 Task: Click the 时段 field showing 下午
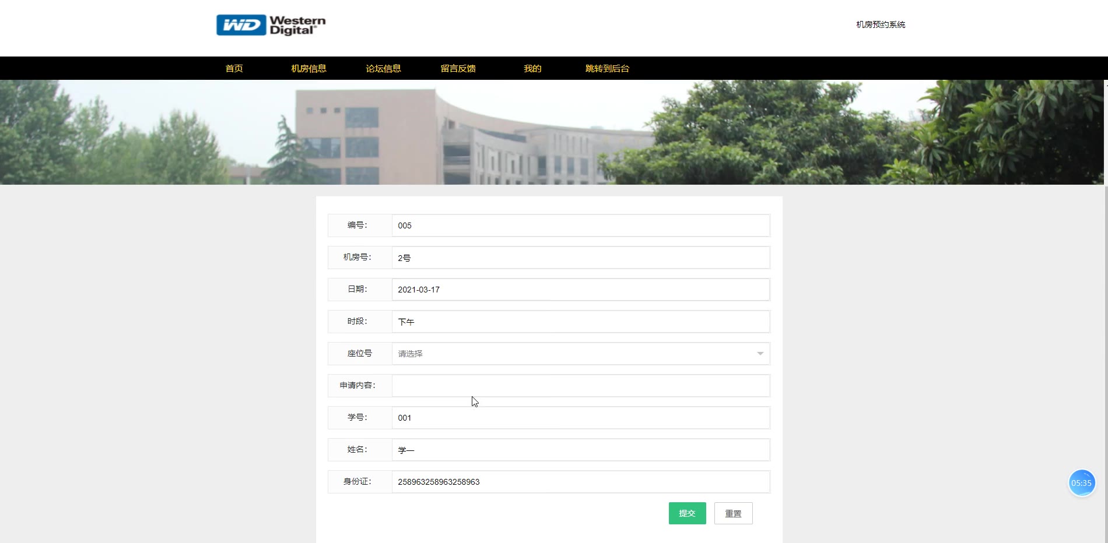pyautogui.click(x=581, y=322)
